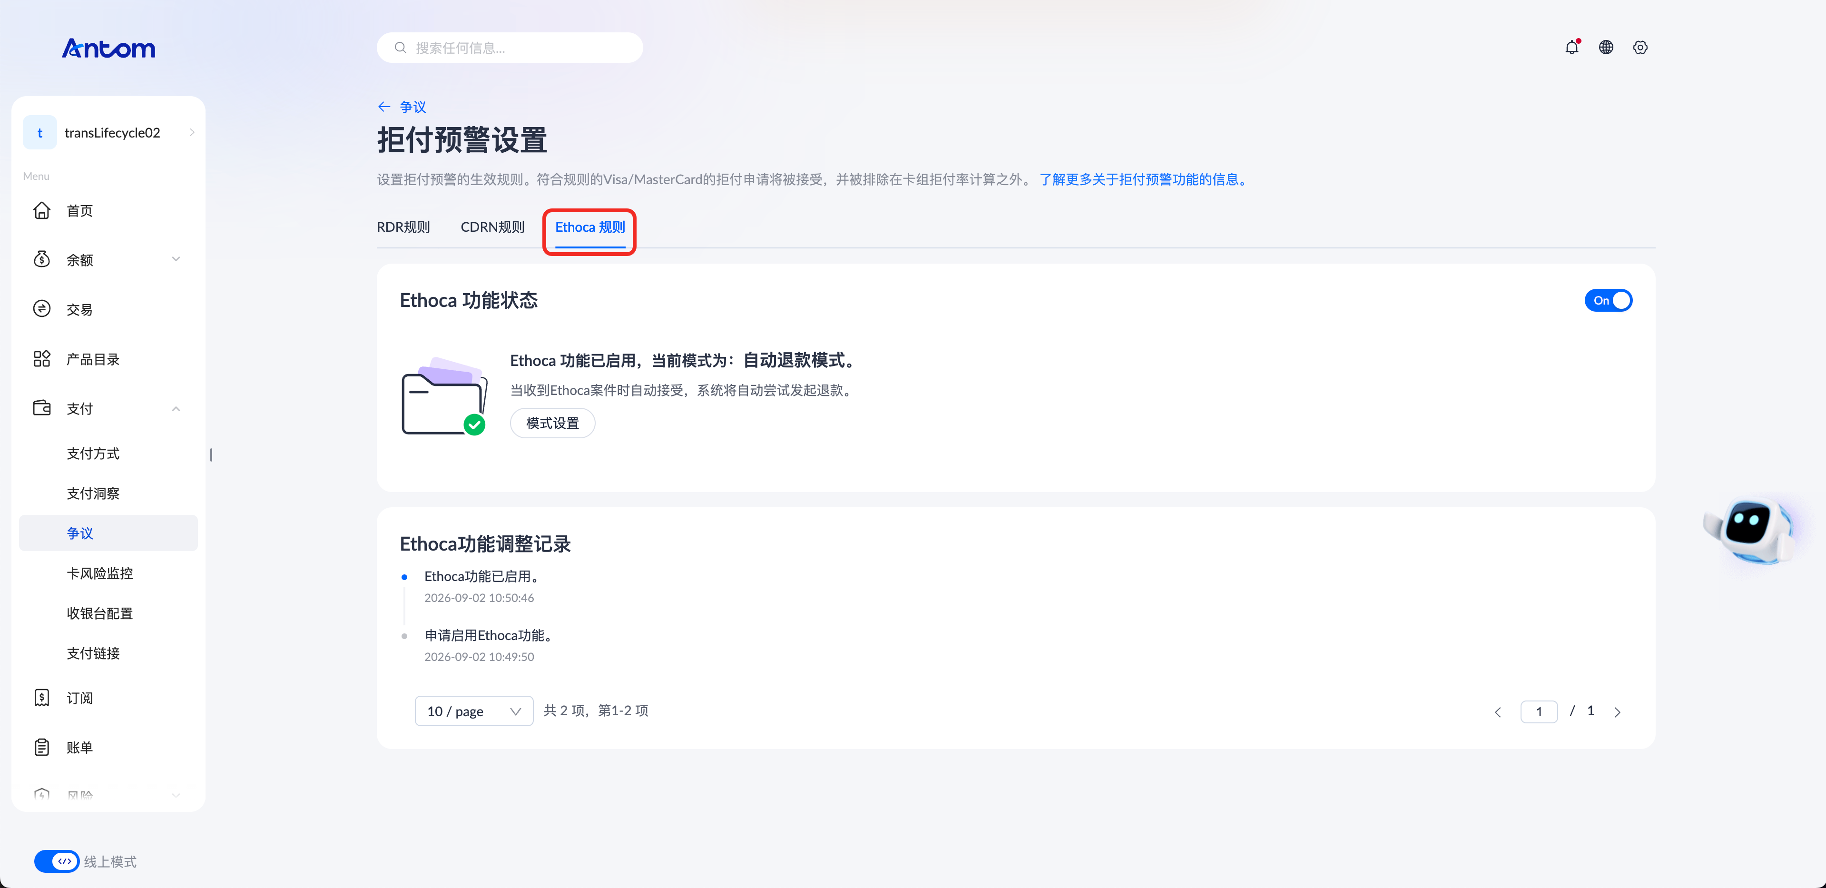The image size is (1826, 888).
Task: Go to next page arrow in pagination
Action: 1618,712
